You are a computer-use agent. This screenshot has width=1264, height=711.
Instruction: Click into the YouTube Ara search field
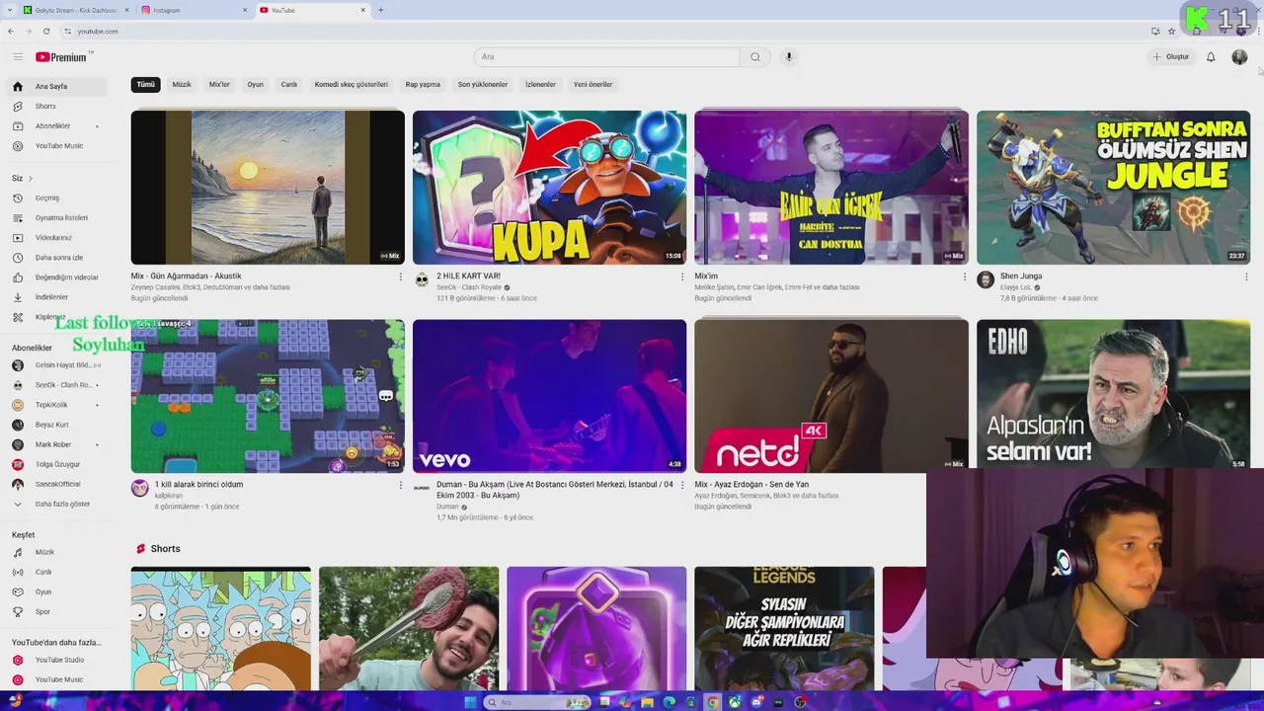(x=607, y=57)
